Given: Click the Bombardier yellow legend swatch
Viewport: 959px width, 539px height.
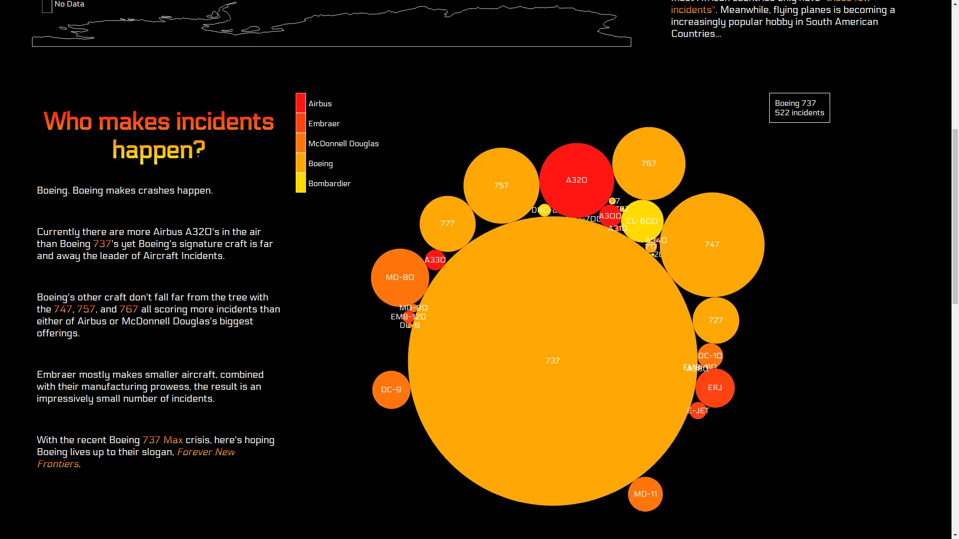Looking at the screenshot, I should [301, 183].
